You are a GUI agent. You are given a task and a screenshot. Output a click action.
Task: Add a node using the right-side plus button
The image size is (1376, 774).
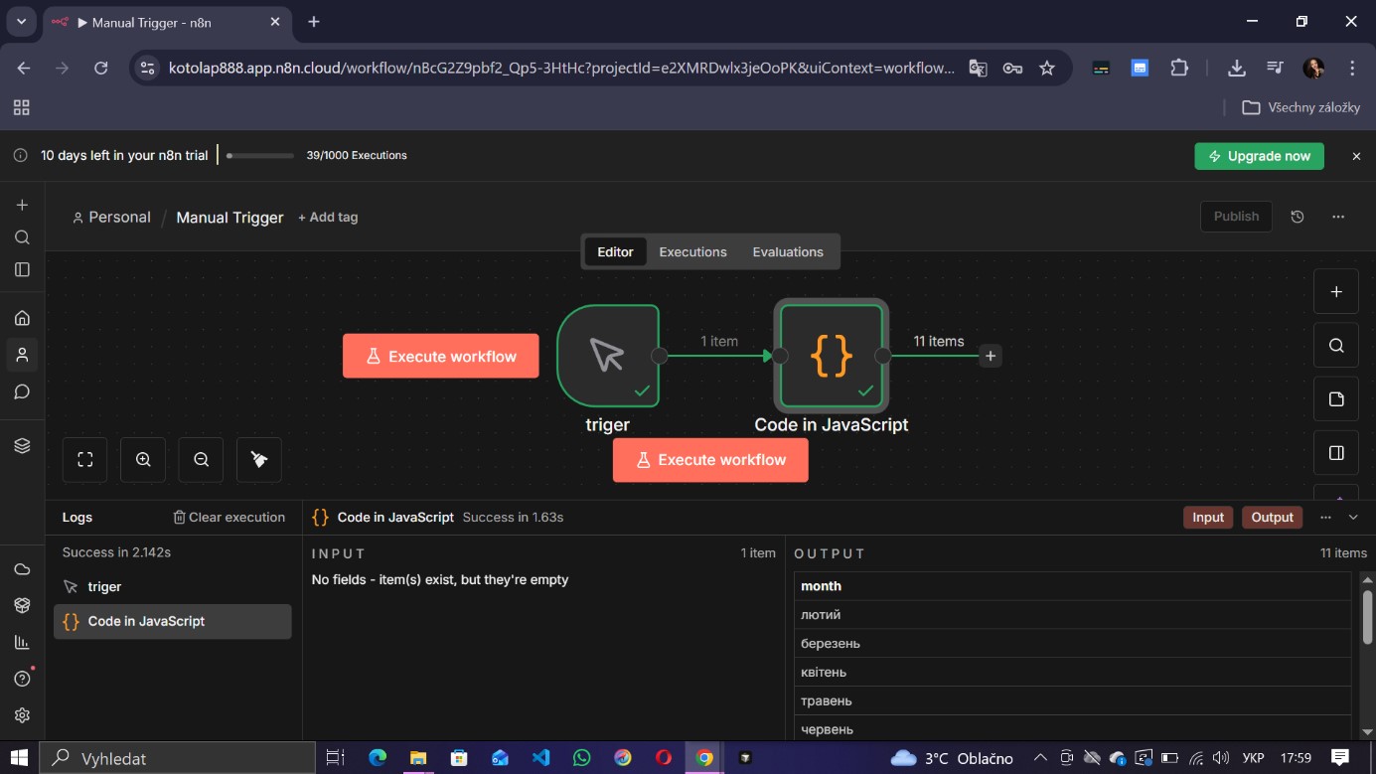[1336, 291]
